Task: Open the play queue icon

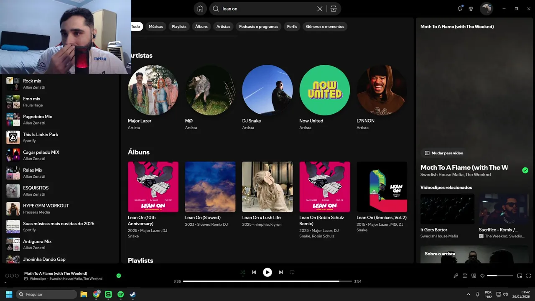Action: pyautogui.click(x=465, y=276)
